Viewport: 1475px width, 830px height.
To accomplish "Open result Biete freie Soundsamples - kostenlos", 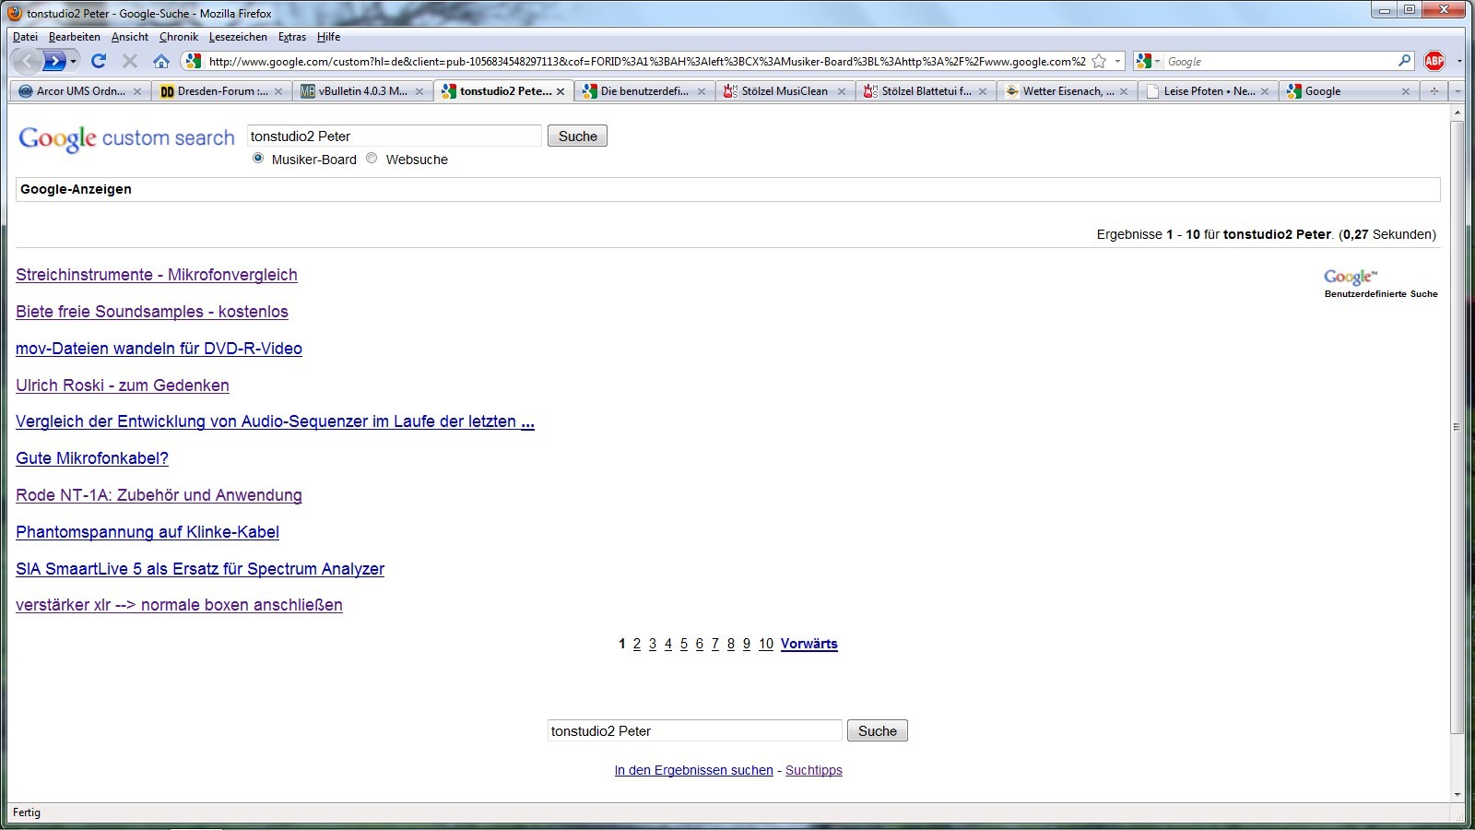I will 152,312.
